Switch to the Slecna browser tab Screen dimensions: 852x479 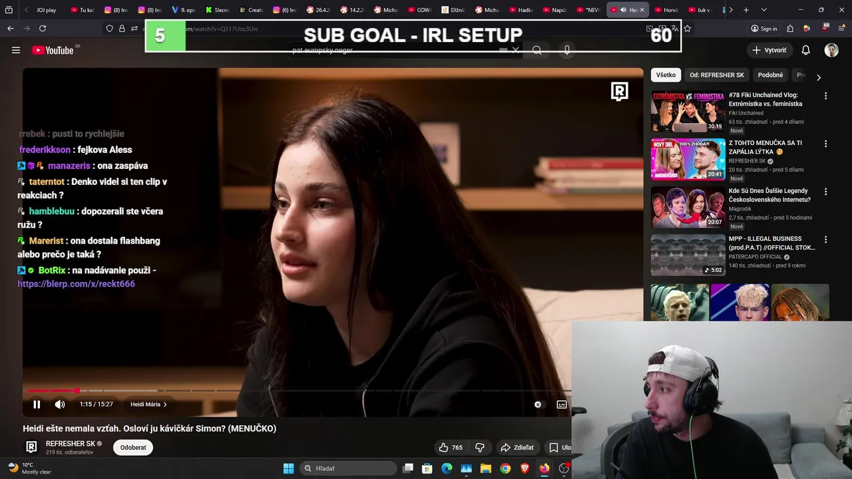pos(218,10)
